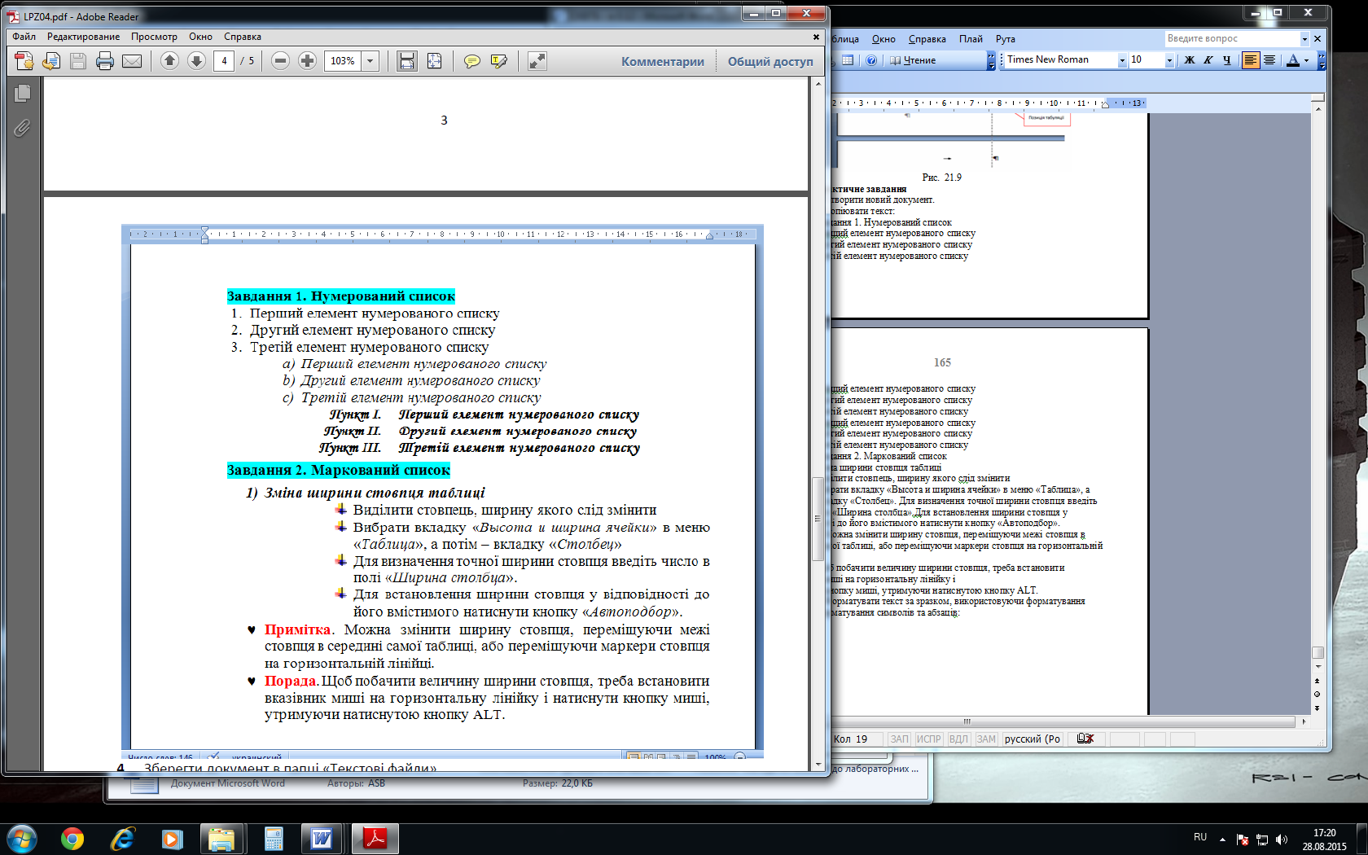Click the insert table grid icon in Word

coord(848,60)
